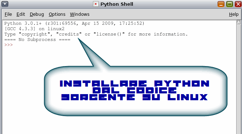Open the Help menu

[x=234, y=14]
